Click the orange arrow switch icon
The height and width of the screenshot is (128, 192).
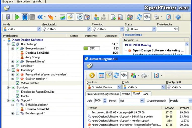point(51,17)
